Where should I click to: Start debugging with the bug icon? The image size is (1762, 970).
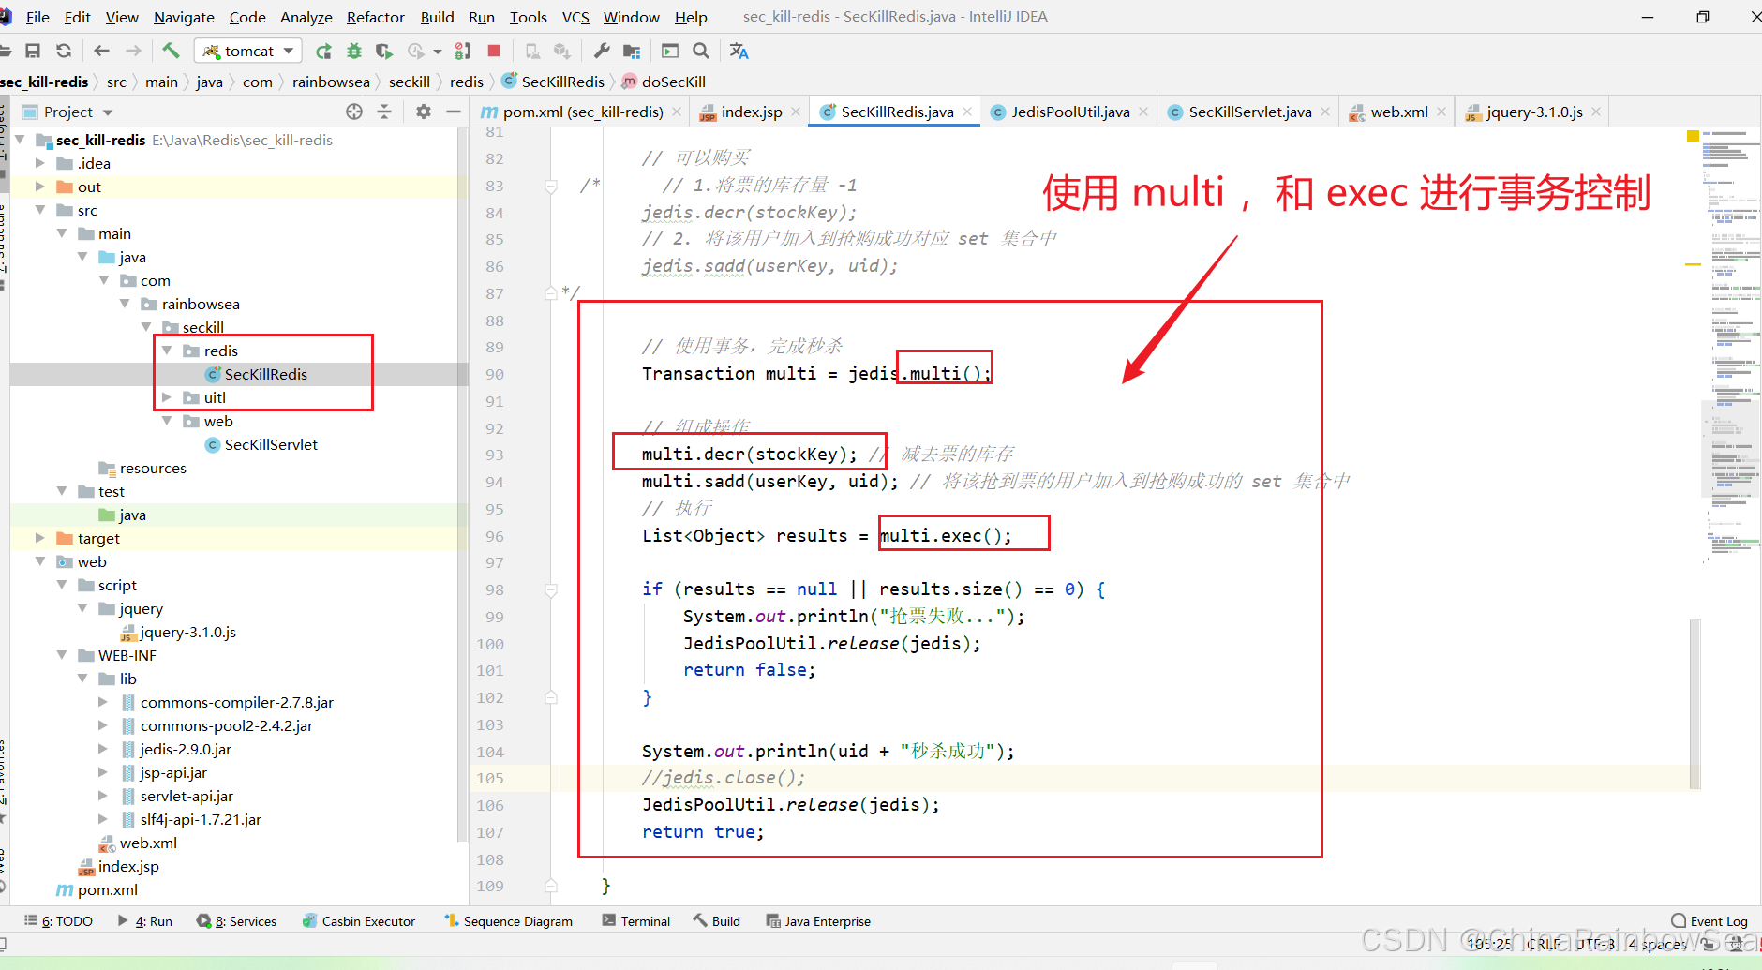click(x=354, y=51)
